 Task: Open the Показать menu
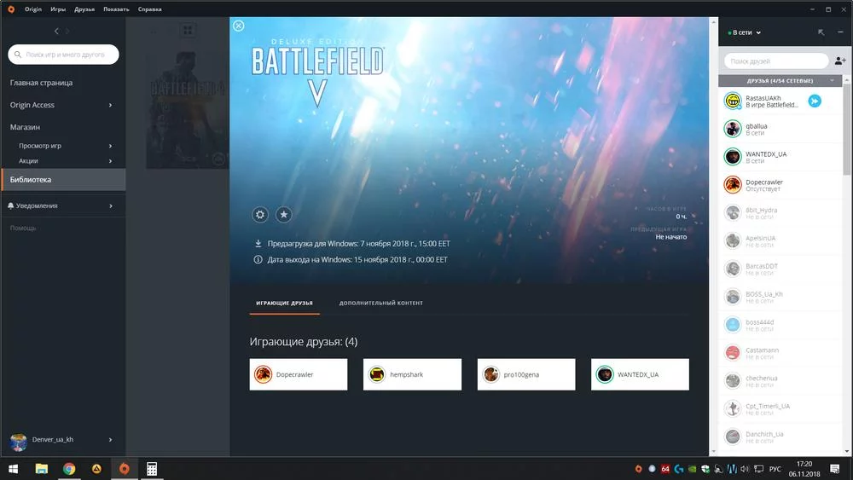[x=116, y=9]
